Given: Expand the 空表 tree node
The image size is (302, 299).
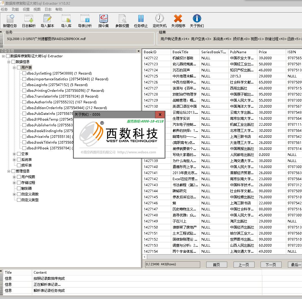Looking at the screenshot, I should (x=14, y=154).
